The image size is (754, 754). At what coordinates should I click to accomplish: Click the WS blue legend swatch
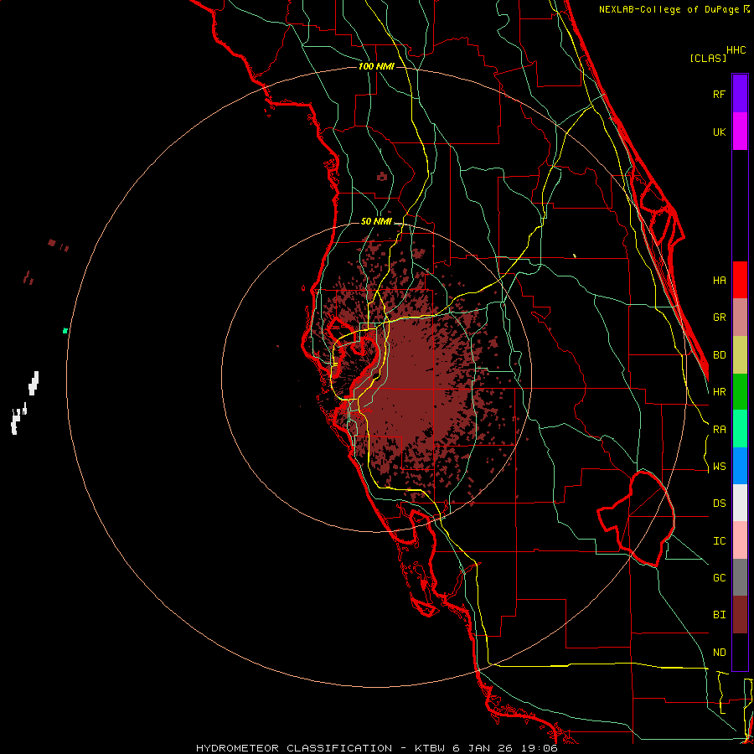pyautogui.click(x=740, y=466)
